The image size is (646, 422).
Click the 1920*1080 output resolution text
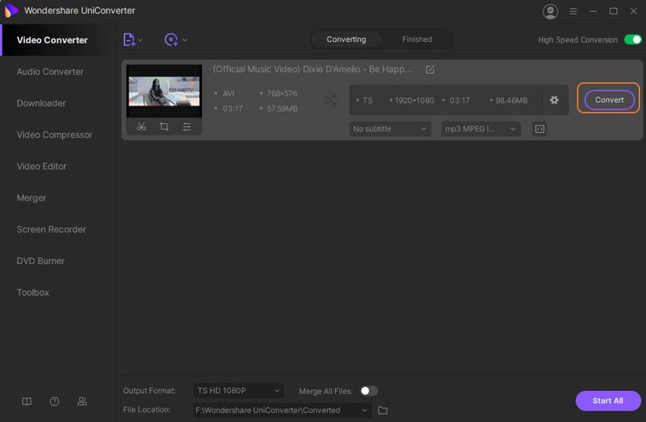414,100
